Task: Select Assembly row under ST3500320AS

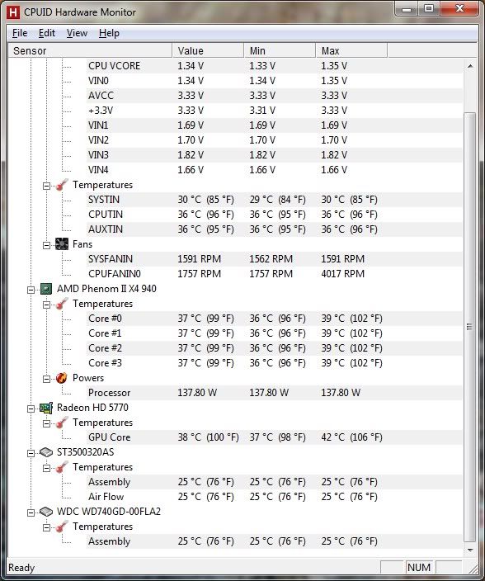Action: pos(274,482)
